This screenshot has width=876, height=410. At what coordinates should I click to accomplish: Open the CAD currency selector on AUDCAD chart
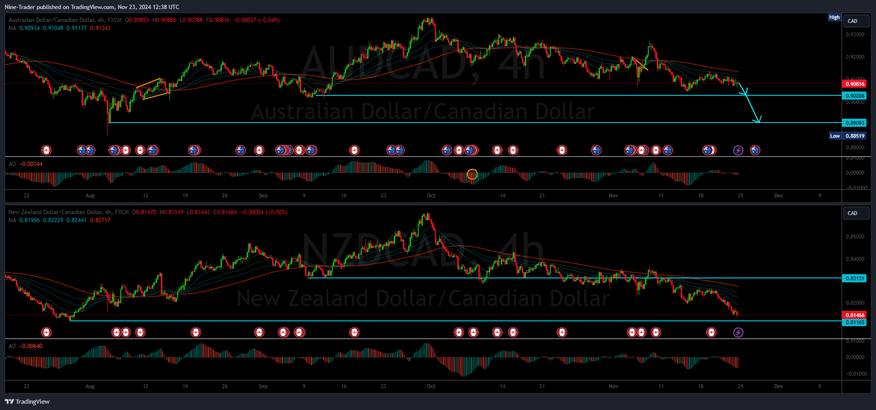tap(856, 21)
